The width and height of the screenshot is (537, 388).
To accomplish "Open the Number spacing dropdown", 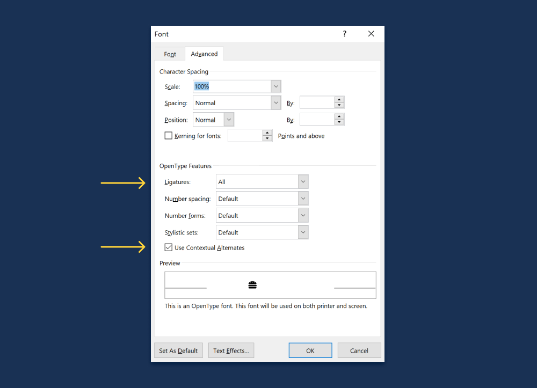I will pyautogui.click(x=303, y=198).
